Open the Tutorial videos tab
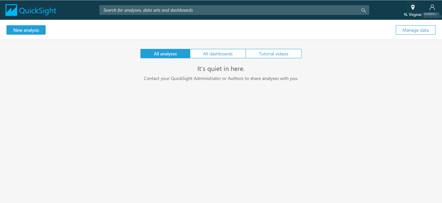Image resolution: width=442 pixels, height=203 pixels. [273, 53]
